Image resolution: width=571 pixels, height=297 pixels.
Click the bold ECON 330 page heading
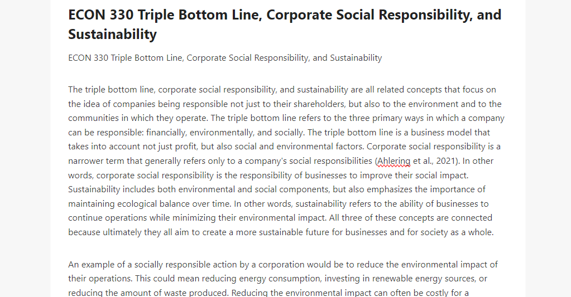click(285, 25)
